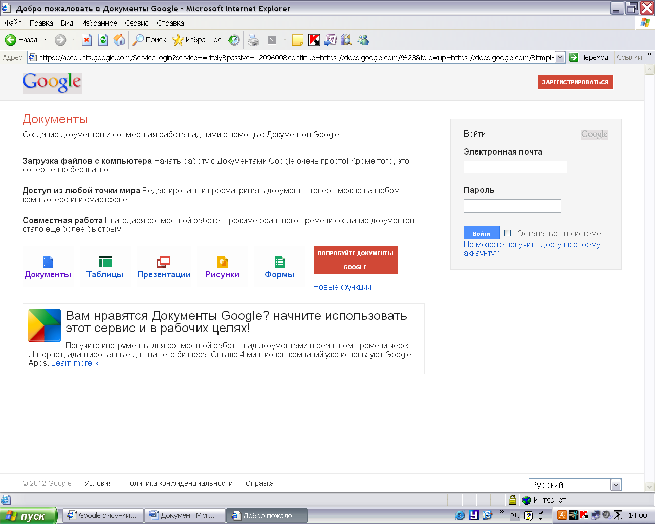Click the Java icon in system tray
Viewport: 655px width, 524px height.
point(562,515)
